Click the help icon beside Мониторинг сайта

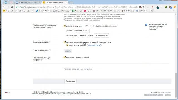pyautogui.click(x=50, y=42)
